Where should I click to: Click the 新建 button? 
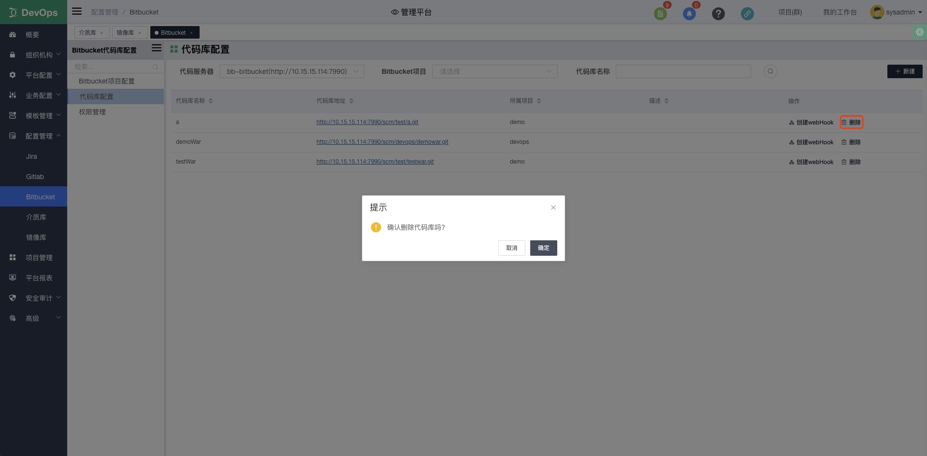[905, 71]
